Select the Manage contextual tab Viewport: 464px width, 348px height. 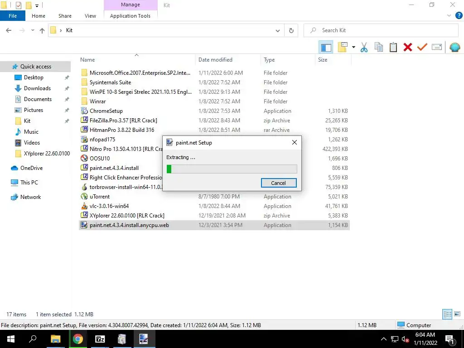(130, 5)
